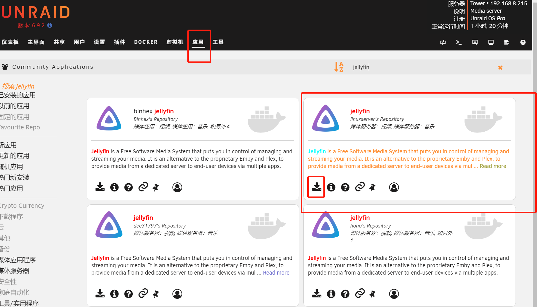
Task: Show info for hotio's jellyfin
Action: (331, 294)
